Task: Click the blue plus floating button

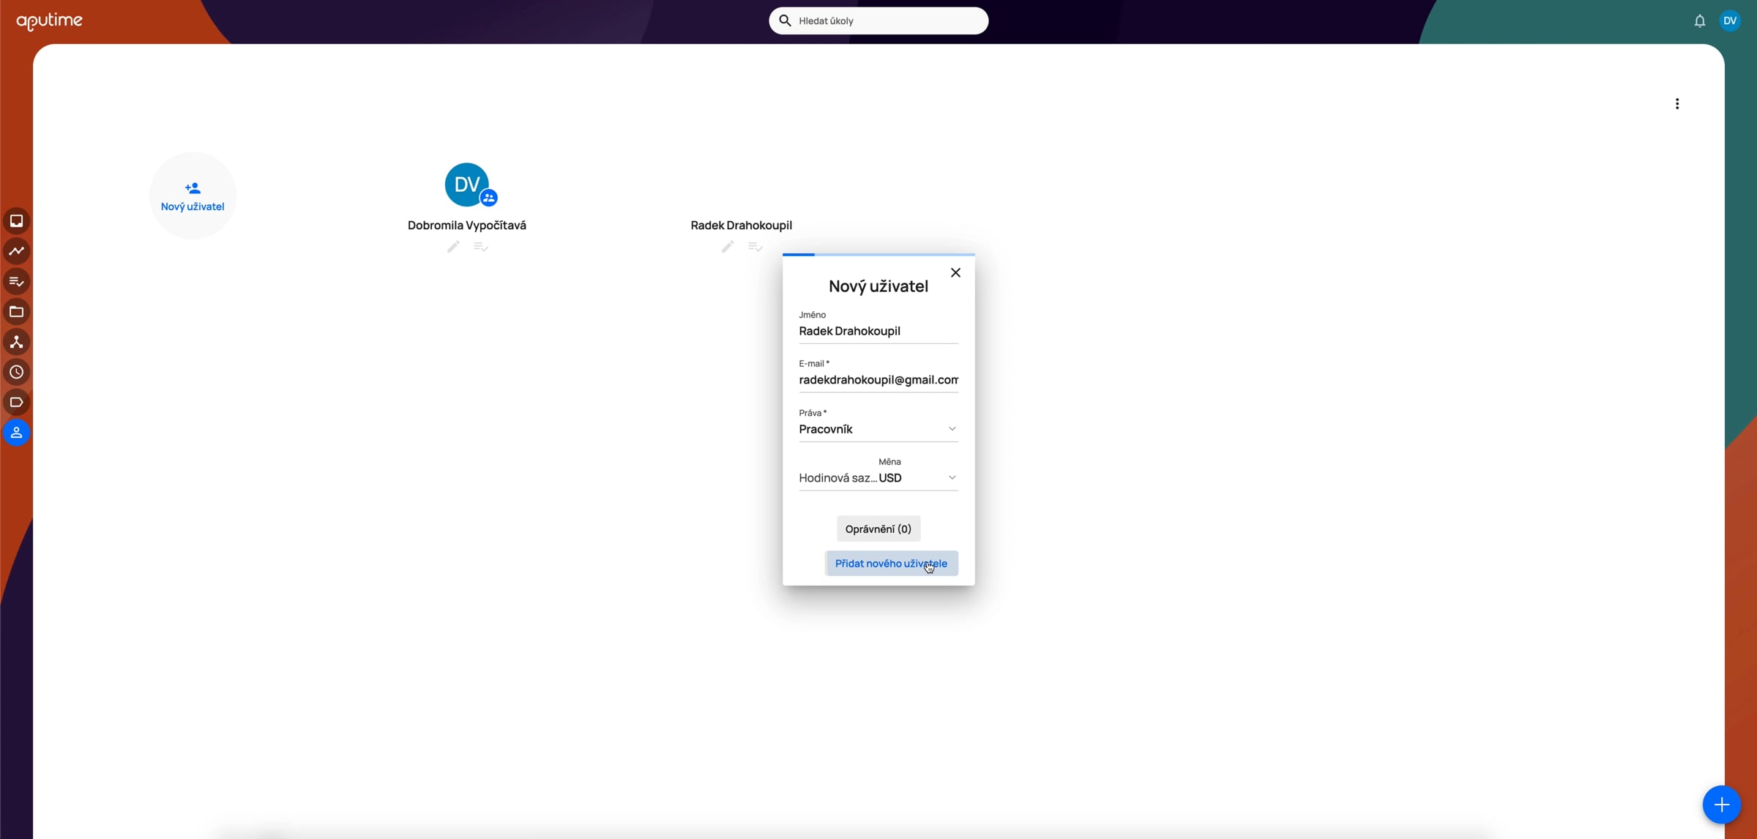Action: pyautogui.click(x=1721, y=805)
